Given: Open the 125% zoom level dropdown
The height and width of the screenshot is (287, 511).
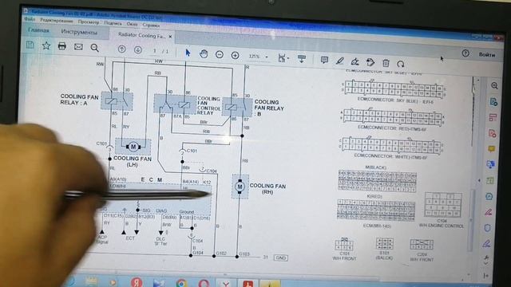Looking at the screenshot, I should [x=258, y=57].
